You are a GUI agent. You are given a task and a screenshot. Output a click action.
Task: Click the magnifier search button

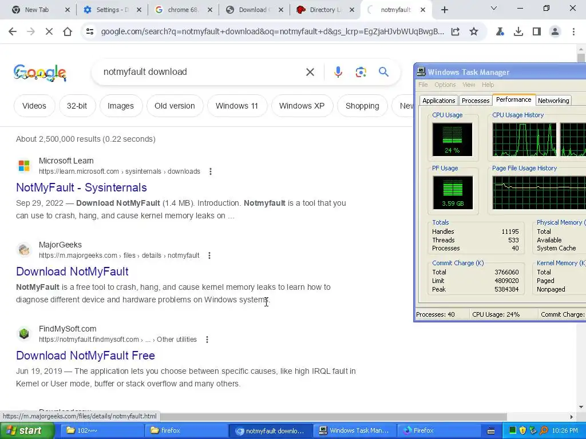coord(384,72)
